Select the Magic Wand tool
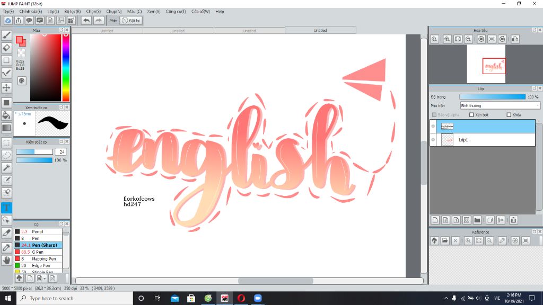The height and width of the screenshot is (305, 543). [x=6, y=168]
